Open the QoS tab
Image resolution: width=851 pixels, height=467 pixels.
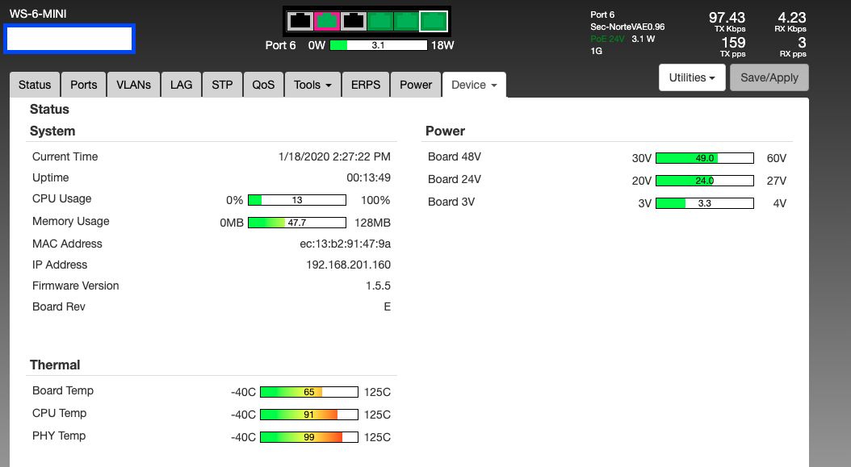[x=263, y=85]
